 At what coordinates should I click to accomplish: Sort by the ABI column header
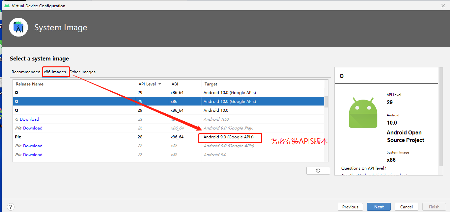[185, 84]
